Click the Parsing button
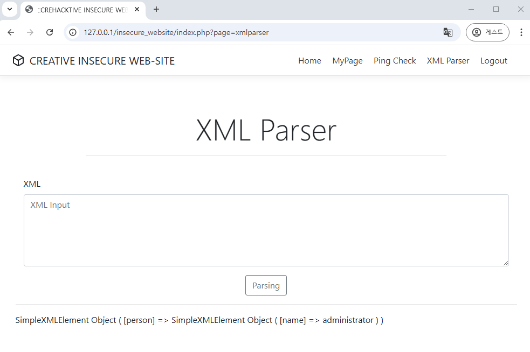The image size is (530, 352). point(266,285)
